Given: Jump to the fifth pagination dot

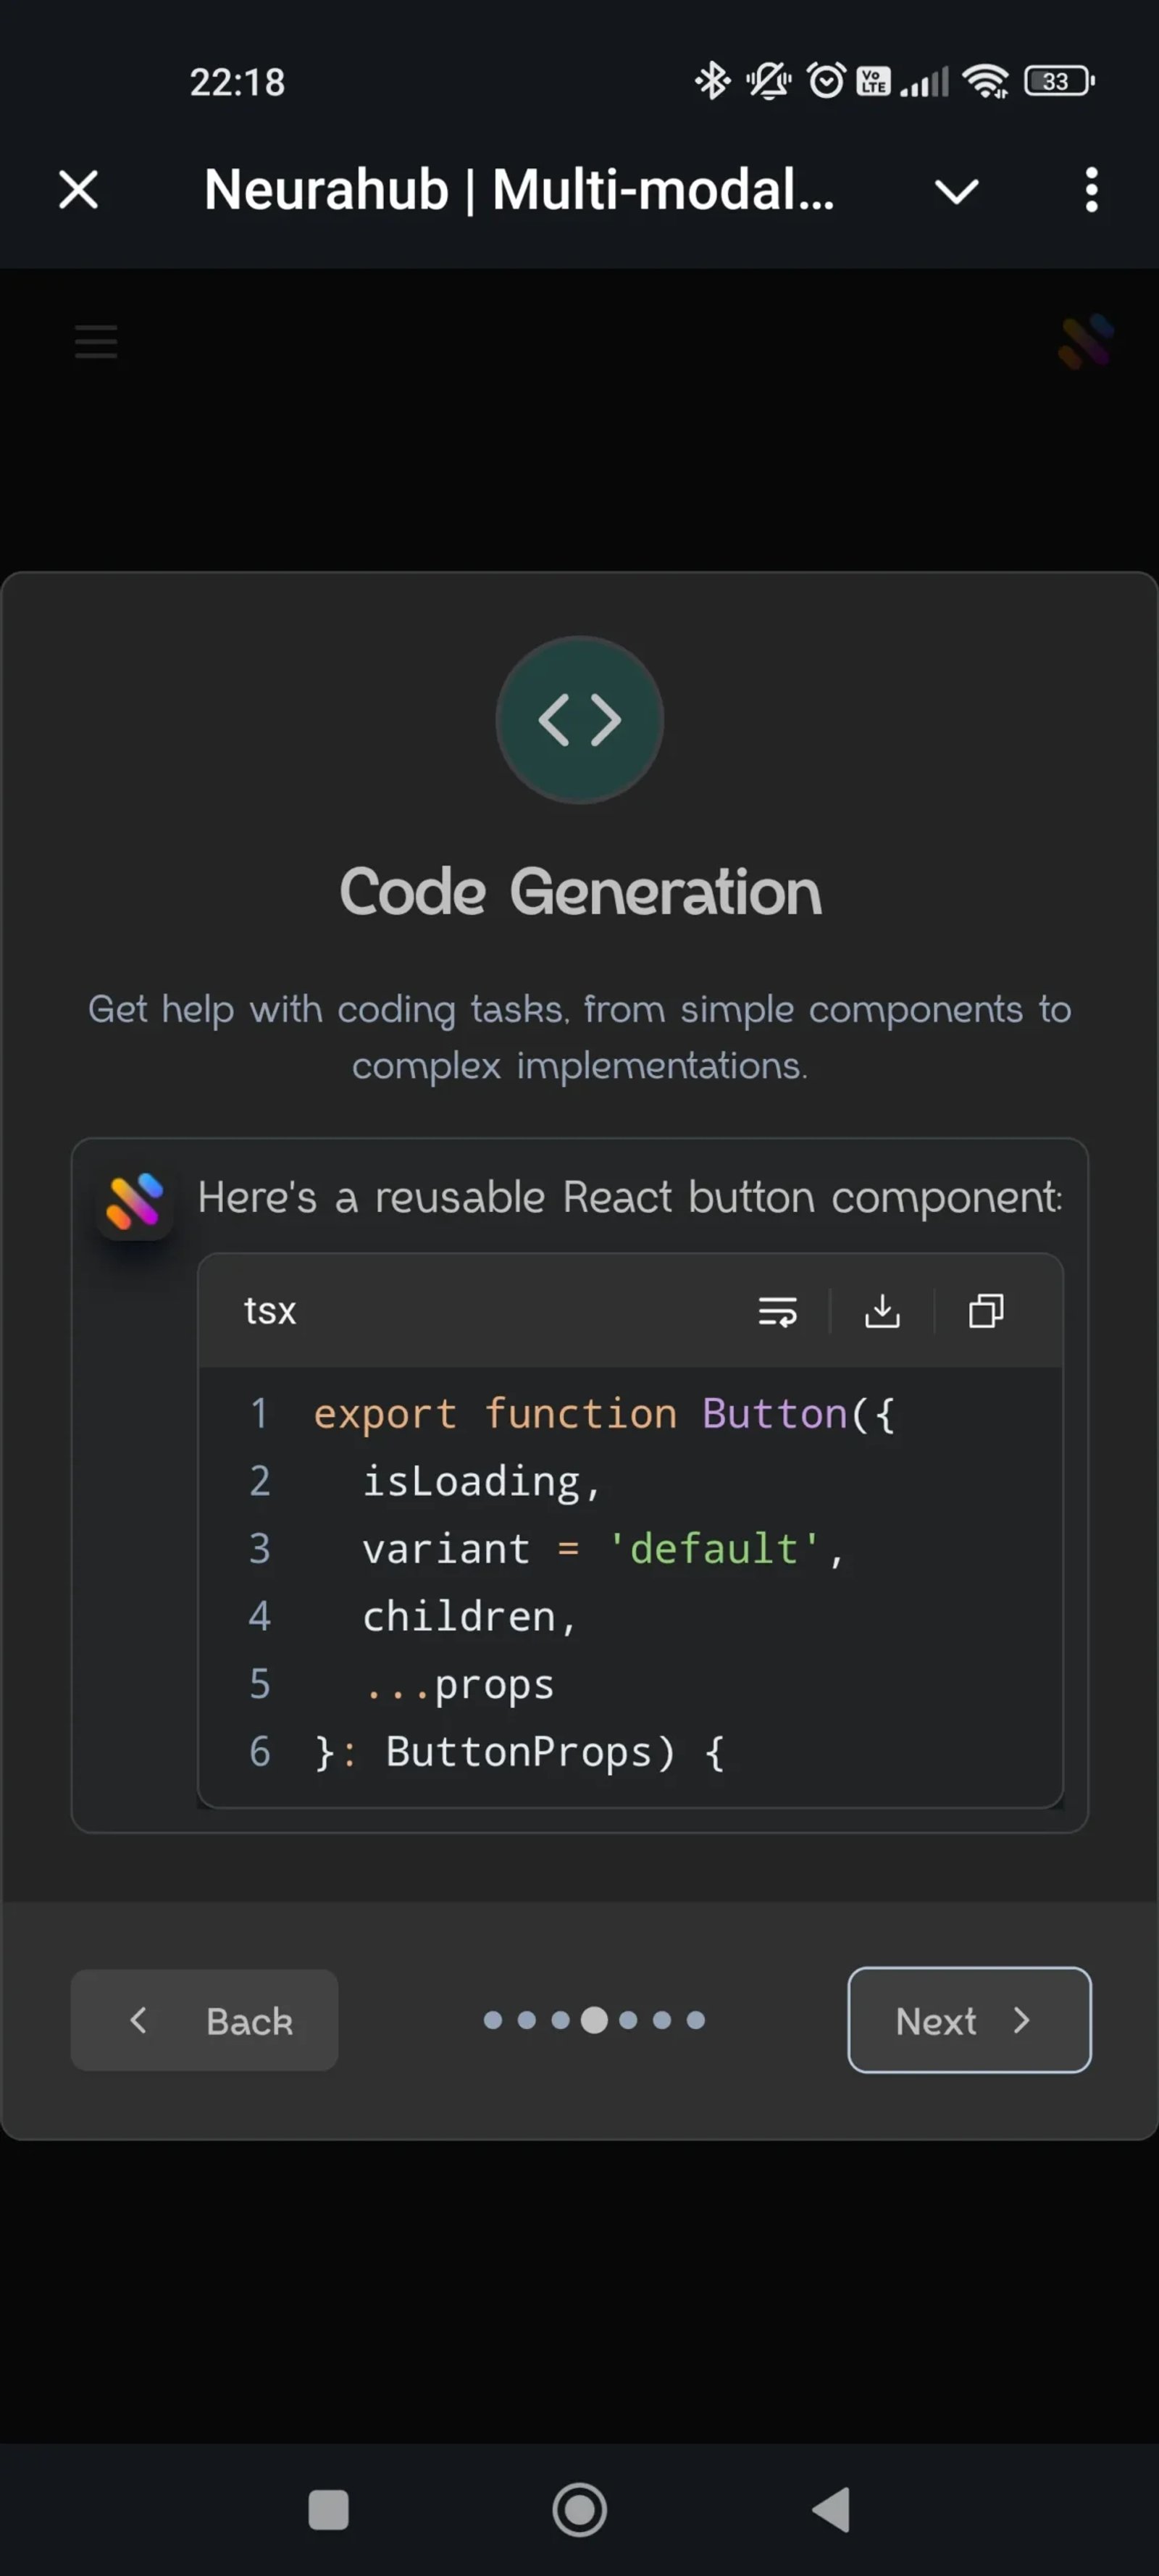Looking at the screenshot, I should (628, 2020).
